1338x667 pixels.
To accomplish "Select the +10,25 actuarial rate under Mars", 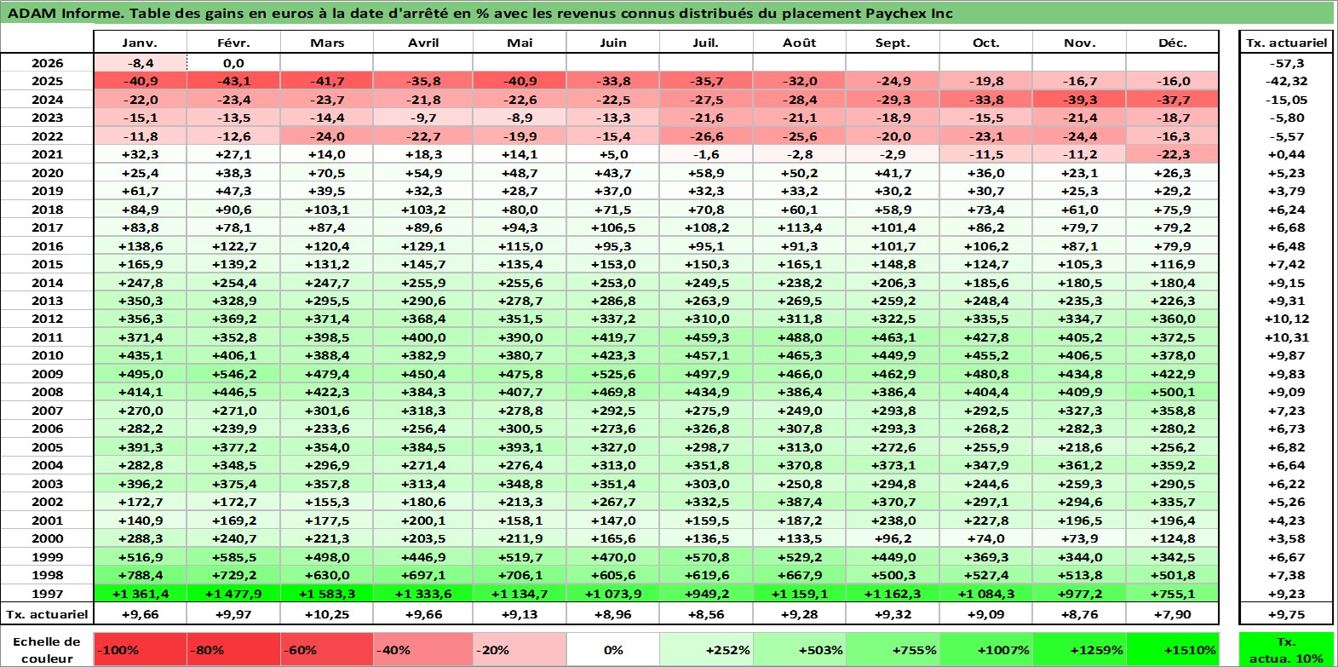I will pyautogui.click(x=326, y=614).
